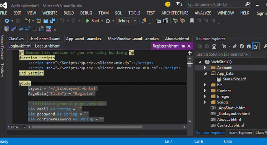
Task: Expand the Account folder node
Action: click(x=205, y=68)
